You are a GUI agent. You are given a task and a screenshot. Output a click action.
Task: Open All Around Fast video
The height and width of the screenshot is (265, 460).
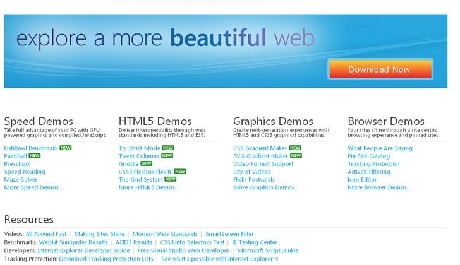46,234
